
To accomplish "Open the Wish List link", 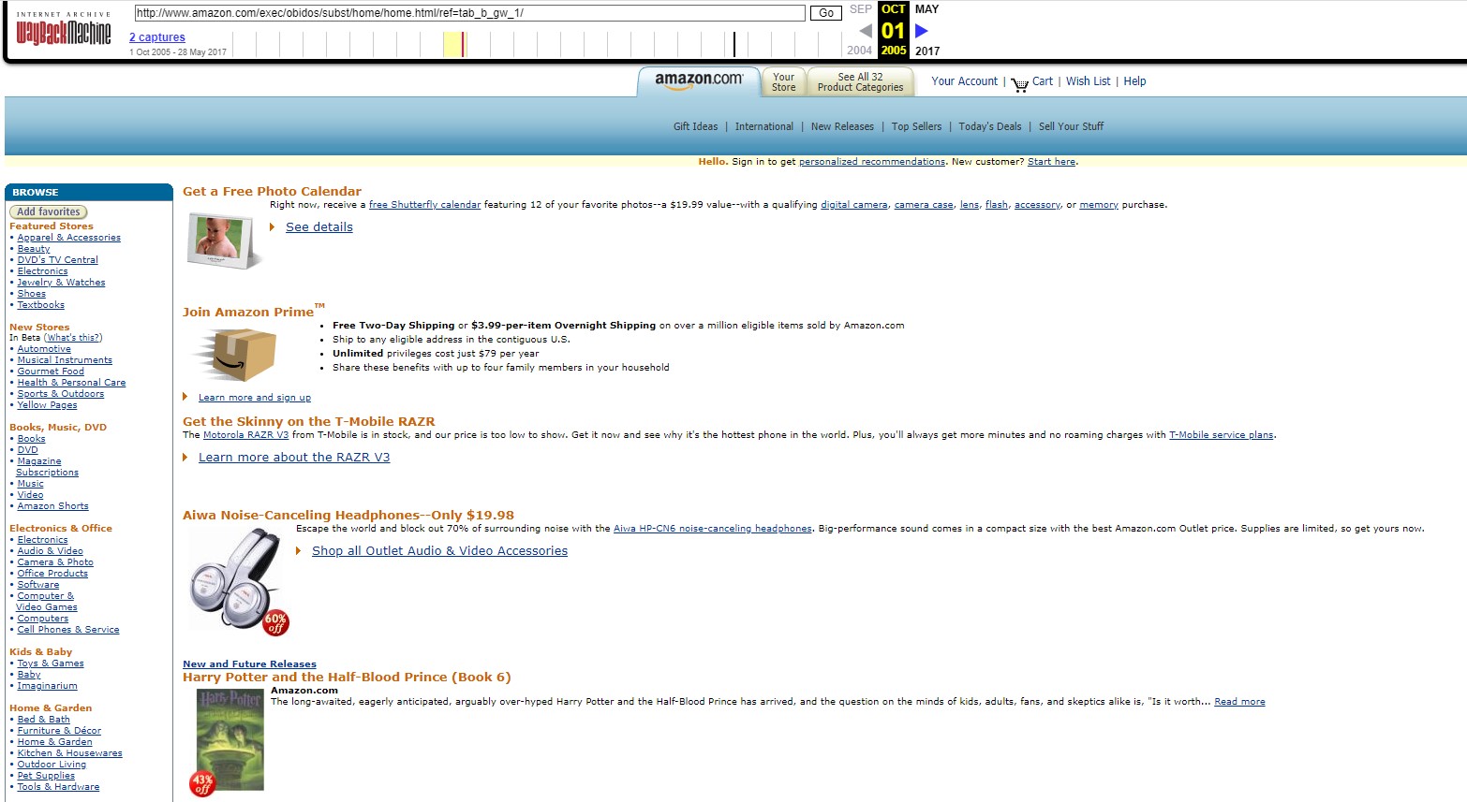I will coord(1088,81).
